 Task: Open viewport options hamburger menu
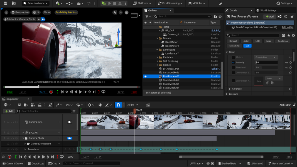pos(6,12)
